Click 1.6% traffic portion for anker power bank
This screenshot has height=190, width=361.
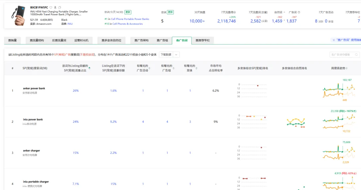(114, 91)
